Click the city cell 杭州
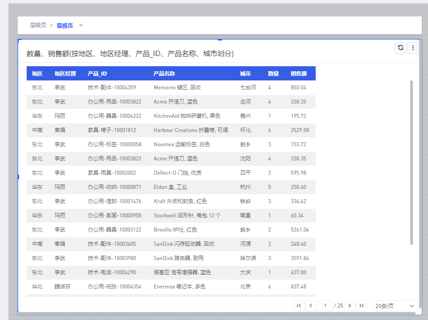 click(246, 187)
